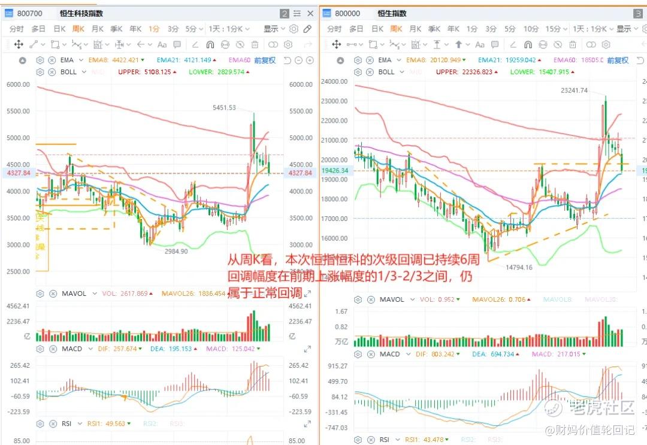Open the 1天:1分K dropdown in 恒生科技指数 panel
The image size is (647, 445).
tap(229, 29)
